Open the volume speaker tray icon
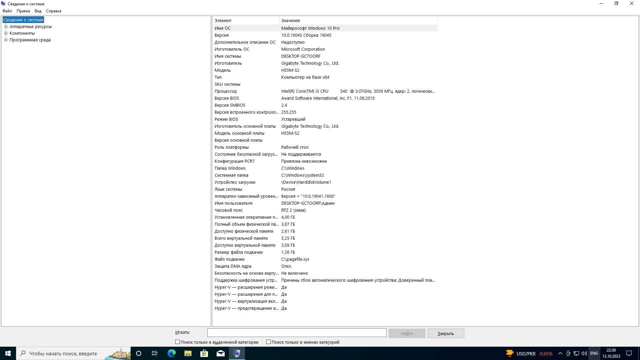The height and width of the screenshot is (360, 640). point(584,353)
